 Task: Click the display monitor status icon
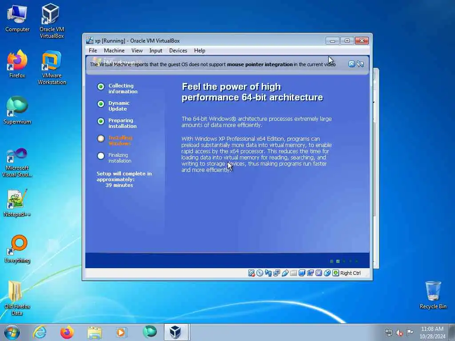[302, 273]
